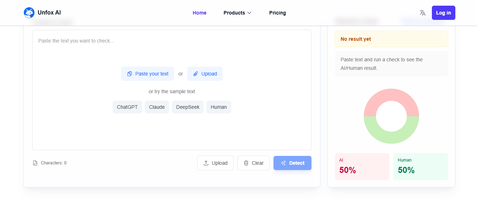Load the Claude sample text
The width and height of the screenshot is (477, 214).
pos(157,107)
